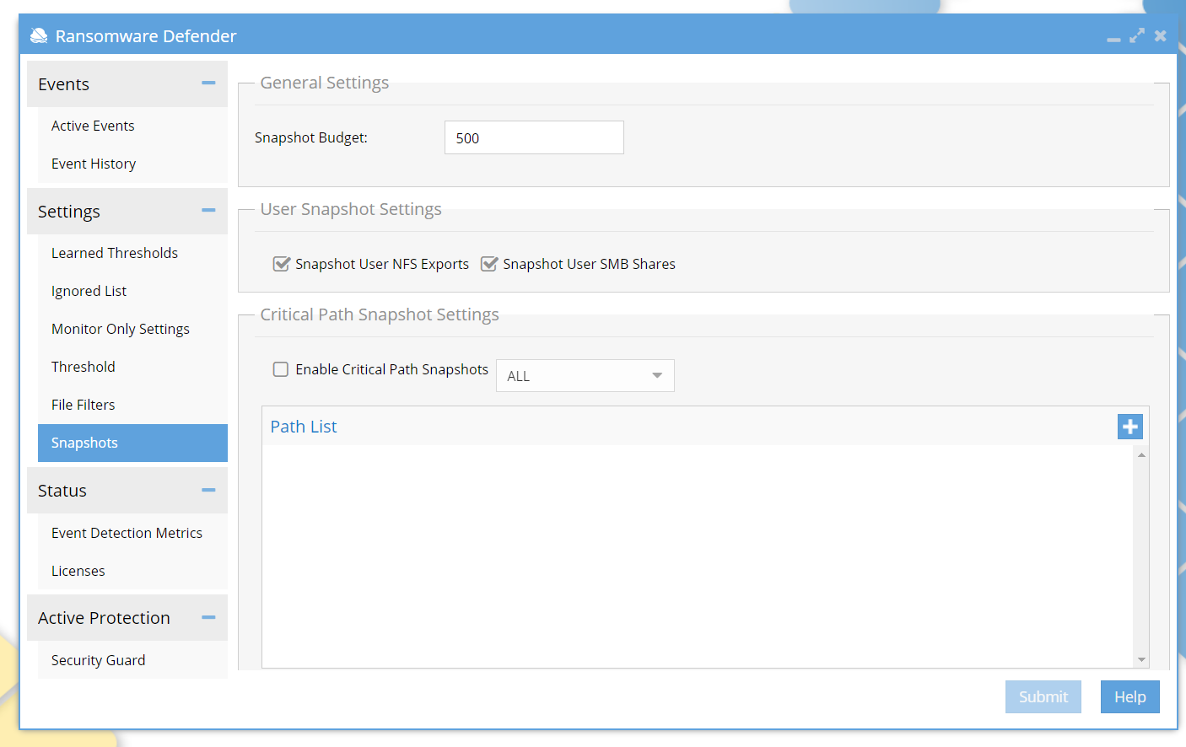Enable Critical Path Snapshots checkbox
Screen dimensions: 1186x747
coord(281,369)
